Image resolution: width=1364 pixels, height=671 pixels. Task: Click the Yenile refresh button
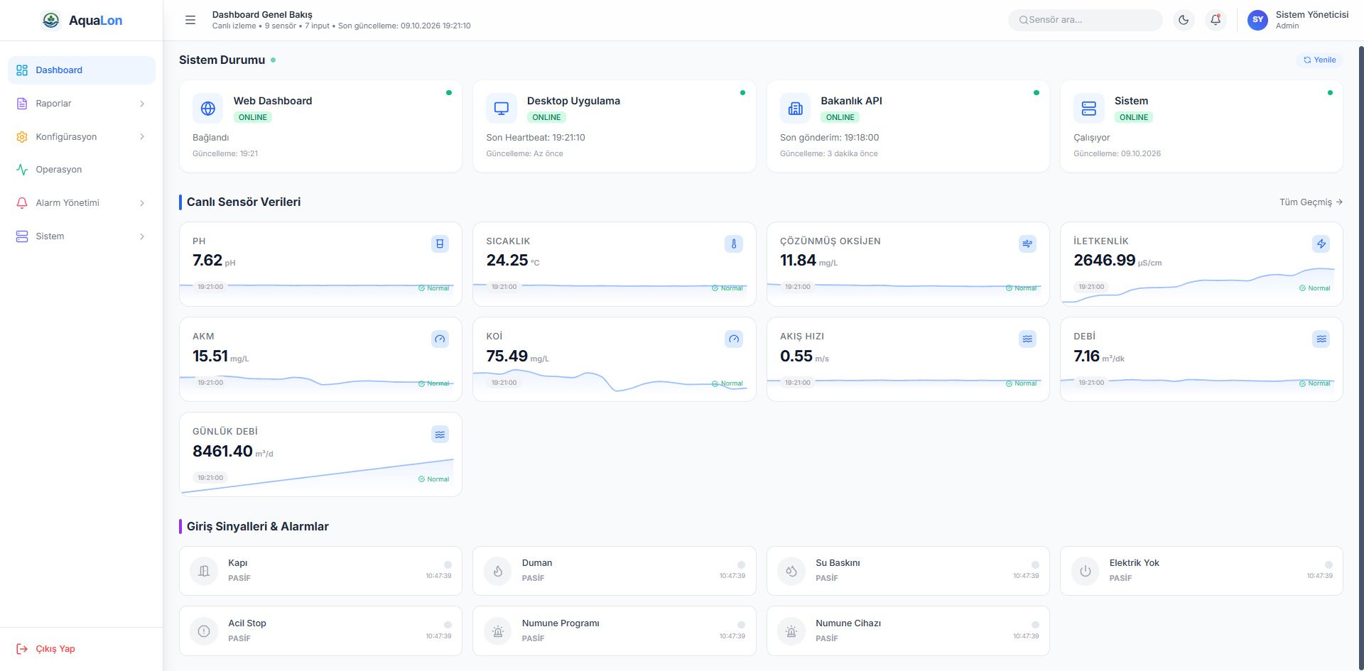click(1320, 60)
